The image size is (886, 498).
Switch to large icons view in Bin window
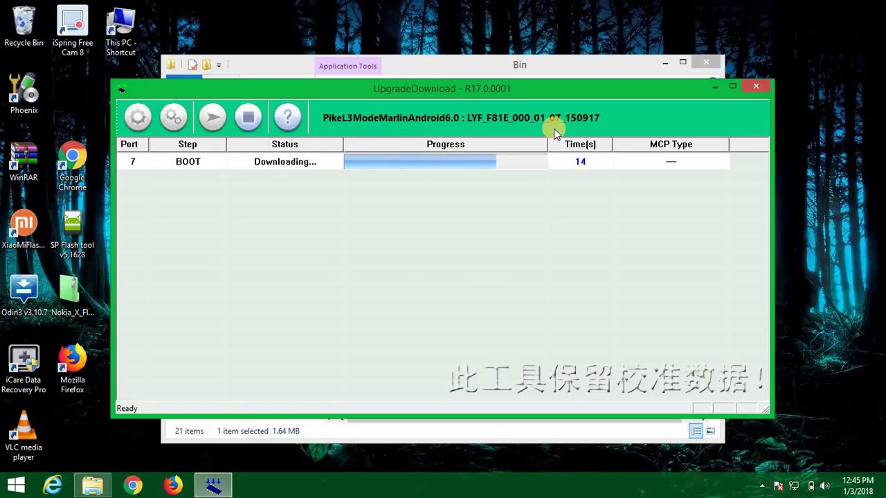click(710, 431)
